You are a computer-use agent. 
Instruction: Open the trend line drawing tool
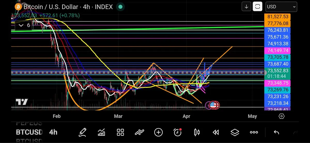pyautogui.click(x=139, y=132)
